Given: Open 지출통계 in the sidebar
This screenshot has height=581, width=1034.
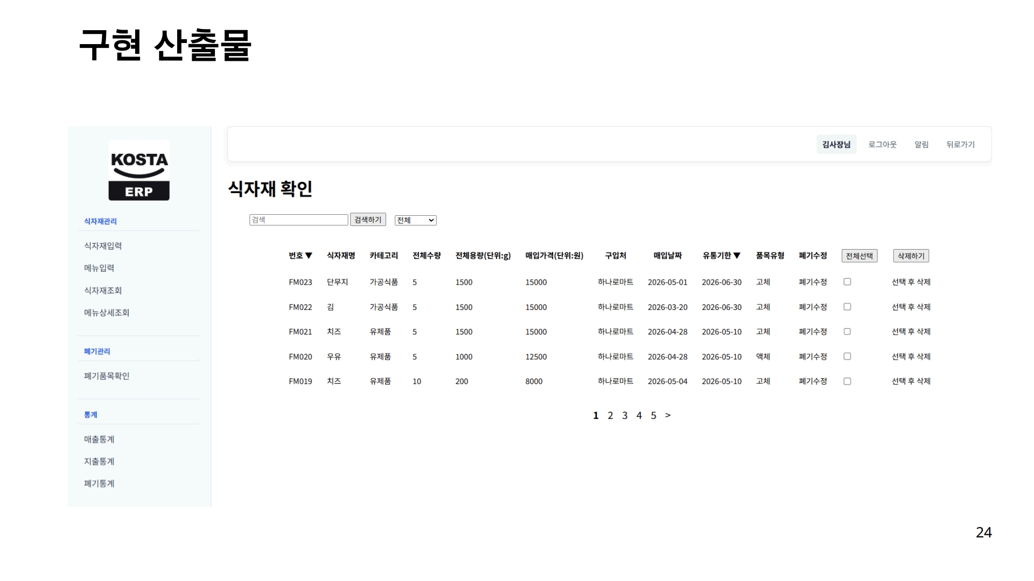Looking at the screenshot, I should 99,462.
